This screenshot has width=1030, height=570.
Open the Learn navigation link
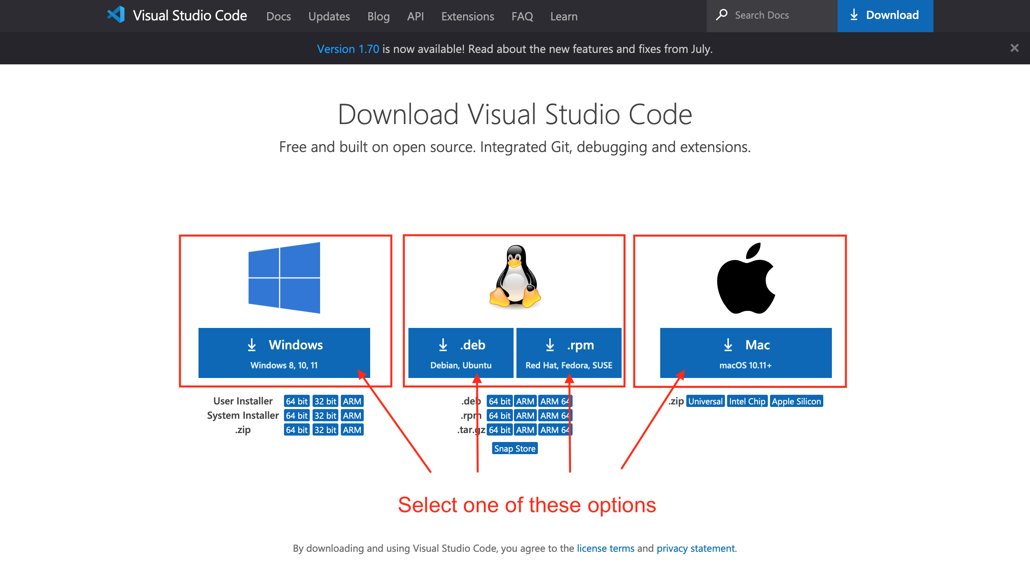tap(564, 16)
